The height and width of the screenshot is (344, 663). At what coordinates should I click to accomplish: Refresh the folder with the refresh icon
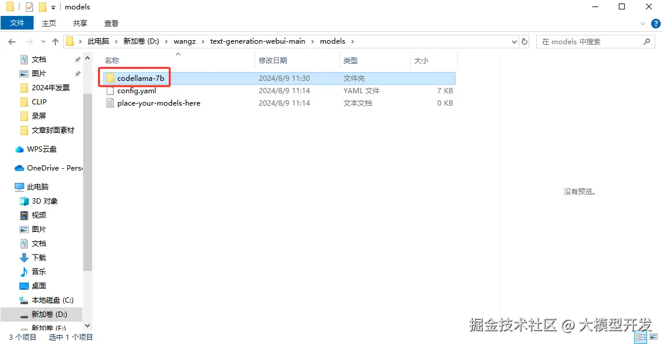[x=525, y=41]
